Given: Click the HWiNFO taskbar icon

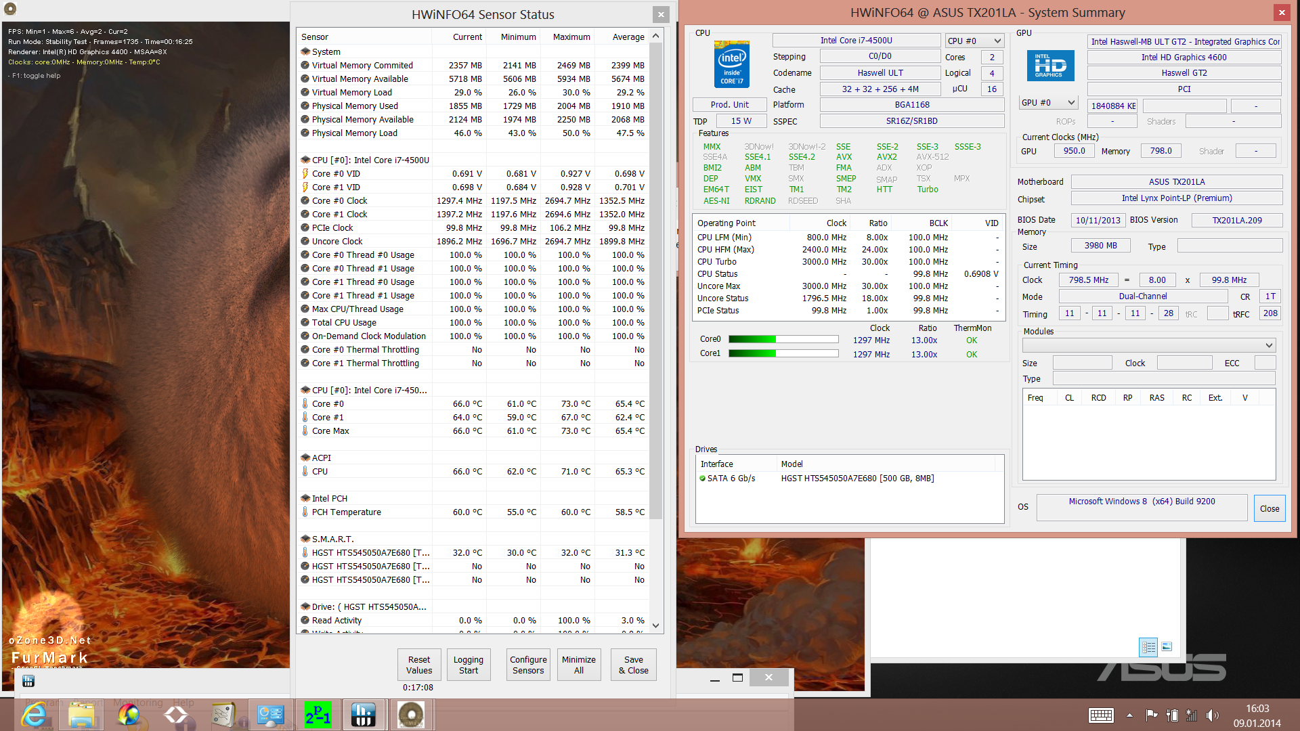Looking at the screenshot, I should tap(363, 715).
